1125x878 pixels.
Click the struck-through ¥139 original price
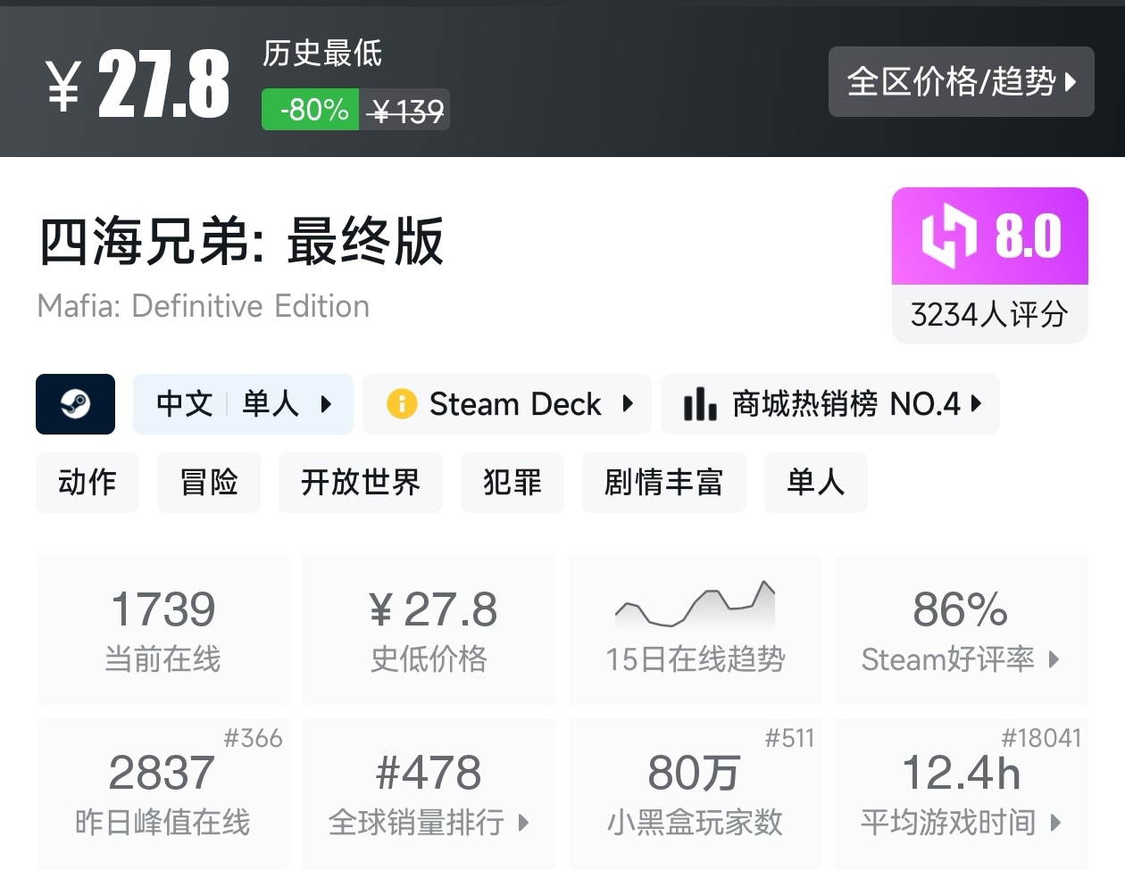coord(407,112)
